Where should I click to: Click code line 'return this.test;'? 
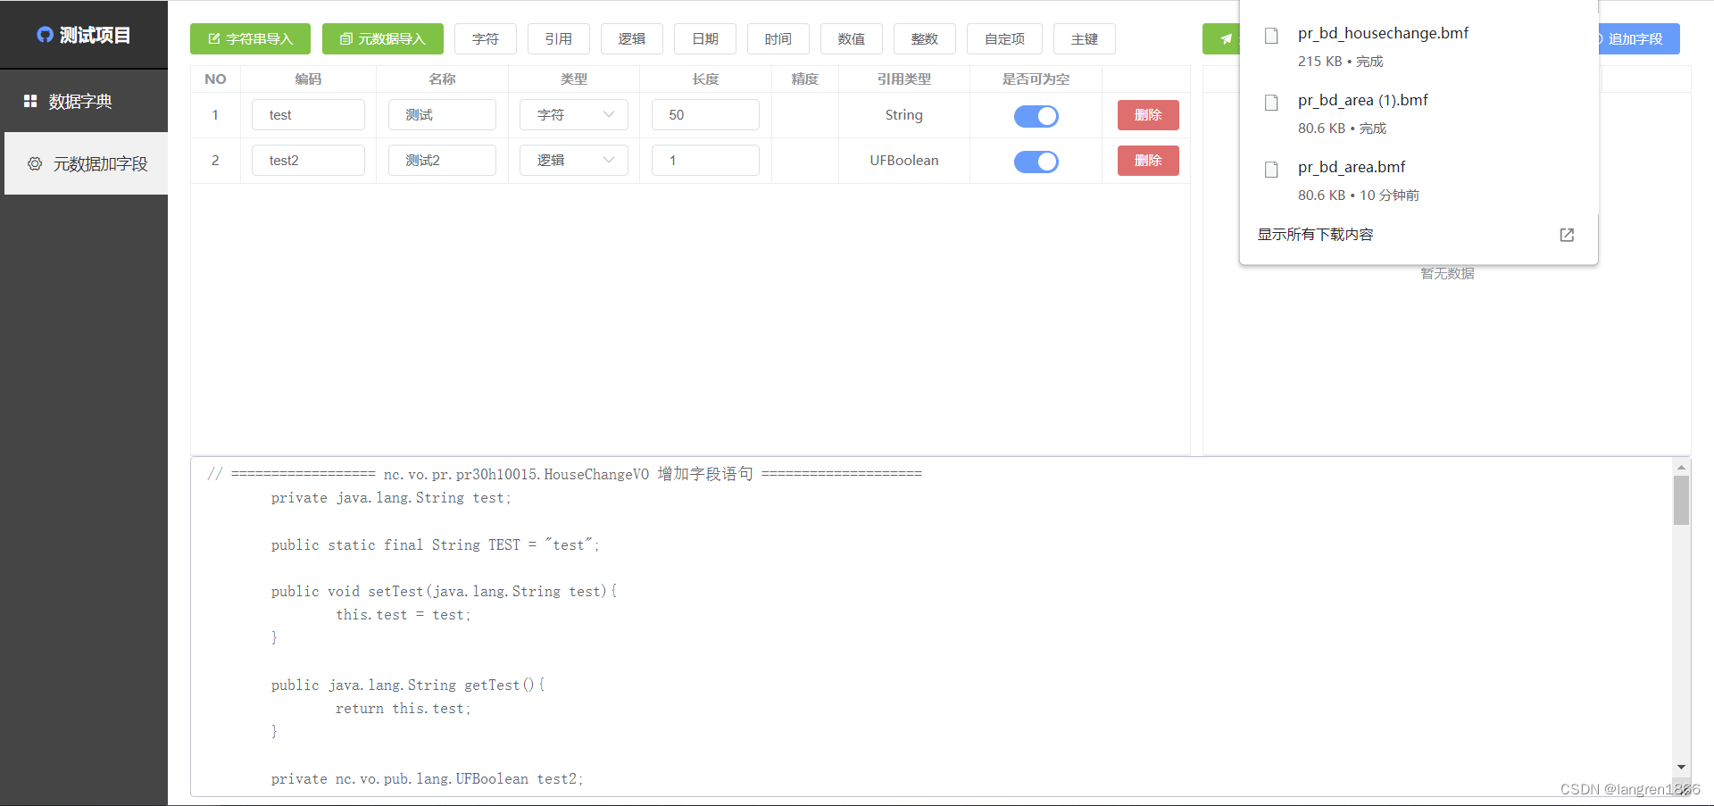(403, 709)
